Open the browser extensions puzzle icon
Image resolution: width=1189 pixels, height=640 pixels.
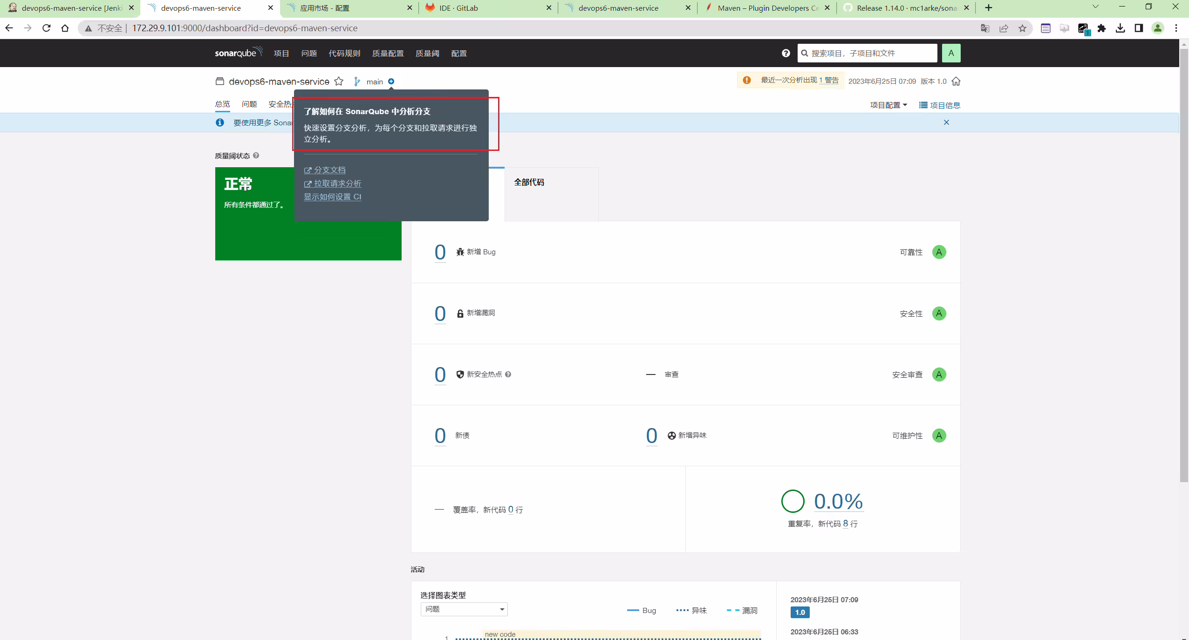pyautogui.click(x=1101, y=28)
